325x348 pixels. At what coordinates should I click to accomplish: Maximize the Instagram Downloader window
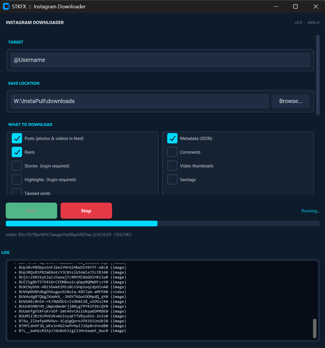296,7
